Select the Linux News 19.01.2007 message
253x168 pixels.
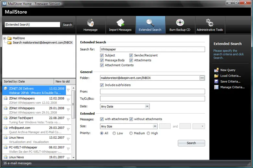coord(37,157)
